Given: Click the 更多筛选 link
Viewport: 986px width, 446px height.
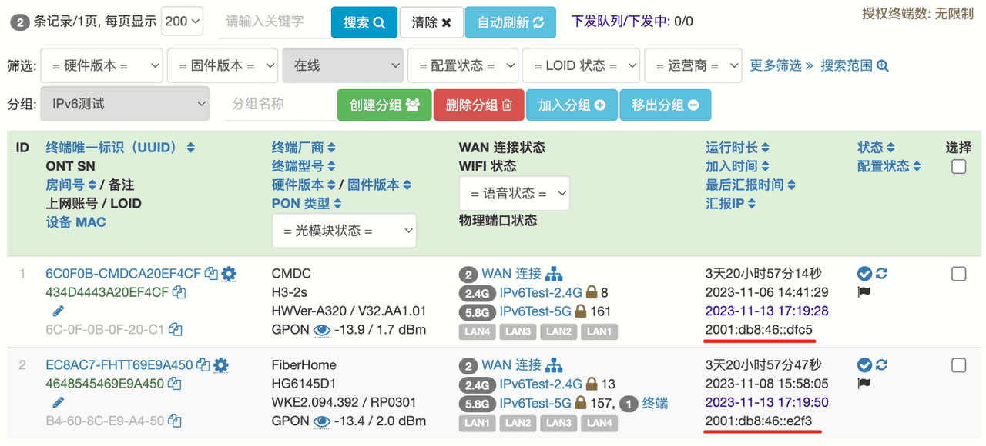Looking at the screenshot, I should point(781,66).
